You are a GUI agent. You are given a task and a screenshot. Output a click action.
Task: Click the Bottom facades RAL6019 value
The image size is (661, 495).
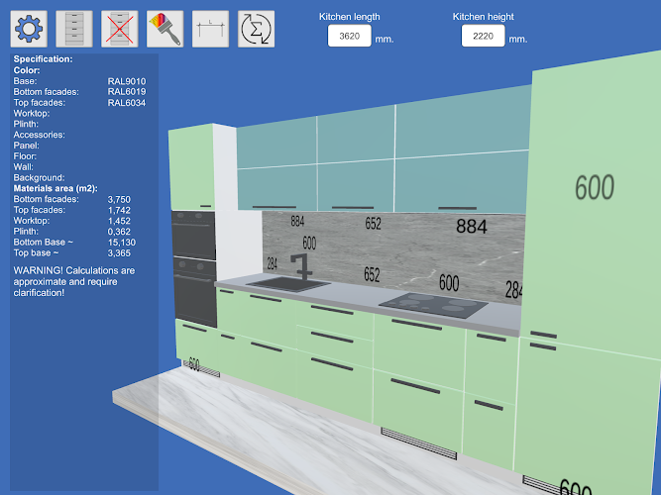[x=127, y=91]
